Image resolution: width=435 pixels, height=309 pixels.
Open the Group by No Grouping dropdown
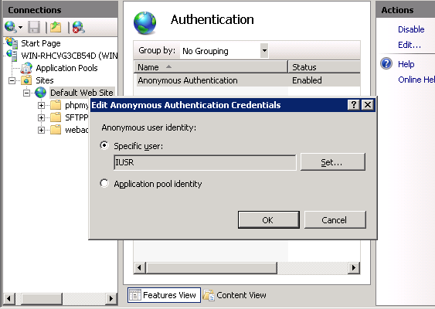point(264,51)
